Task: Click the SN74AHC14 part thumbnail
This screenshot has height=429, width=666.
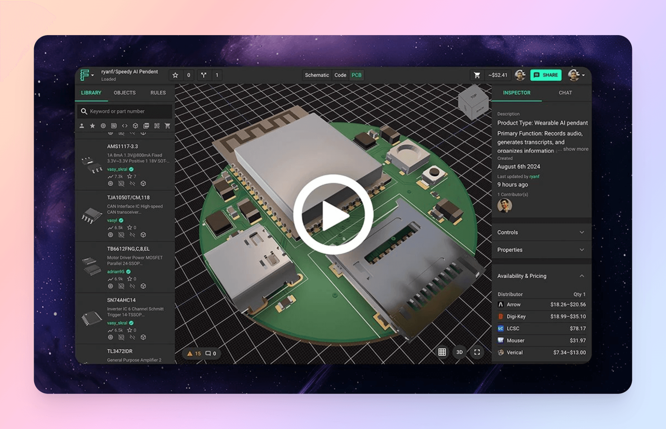Action: (x=91, y=318)
